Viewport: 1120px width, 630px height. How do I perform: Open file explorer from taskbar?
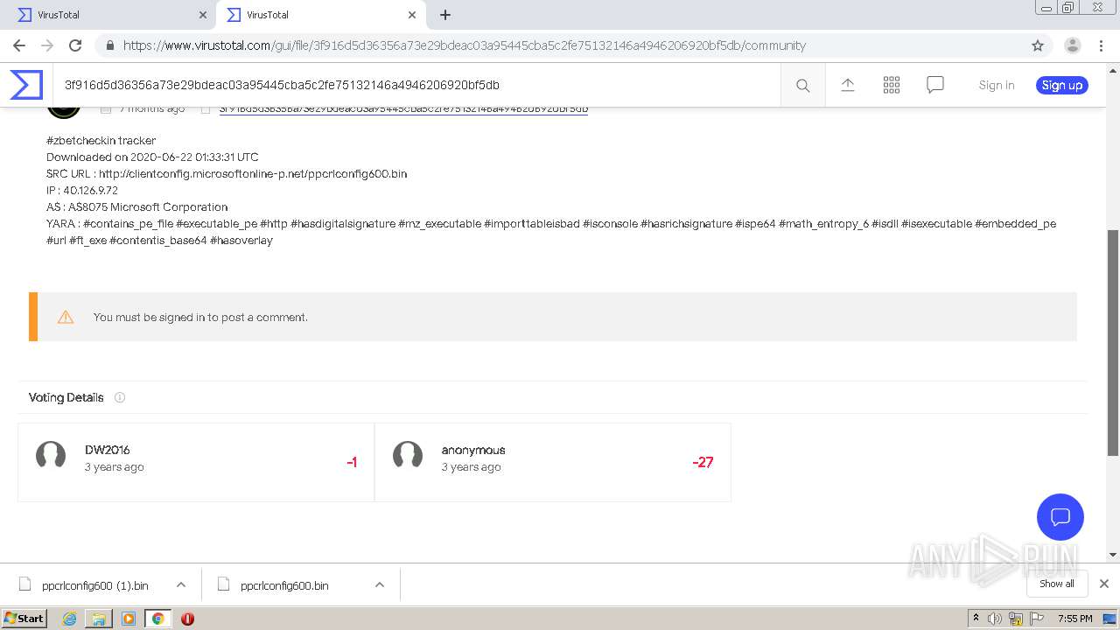tap(99, 619)
